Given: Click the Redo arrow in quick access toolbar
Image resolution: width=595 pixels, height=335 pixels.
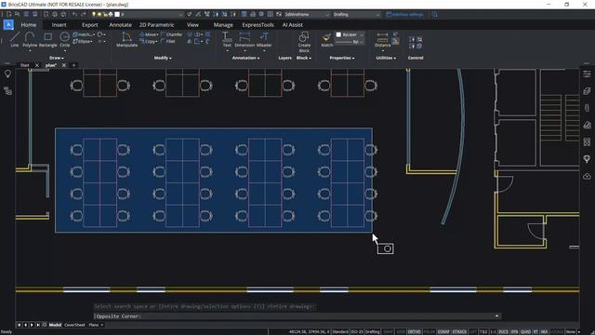Looking at the screenshot, I should (84, 14).
